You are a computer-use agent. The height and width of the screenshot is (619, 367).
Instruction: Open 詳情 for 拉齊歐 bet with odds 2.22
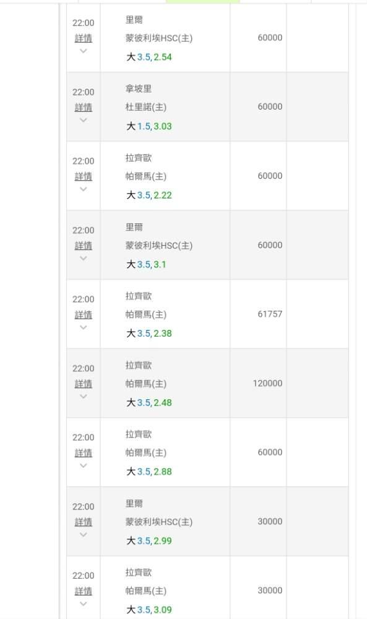tap(84, 176)
